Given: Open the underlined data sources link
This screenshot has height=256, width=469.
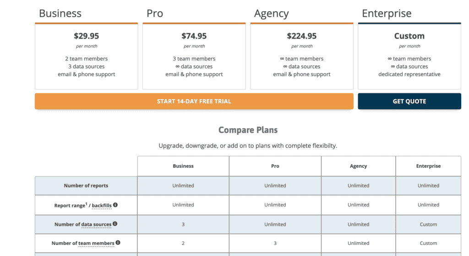Looking at the screenshot, I should pyautogui.click(x=96, y=224).
